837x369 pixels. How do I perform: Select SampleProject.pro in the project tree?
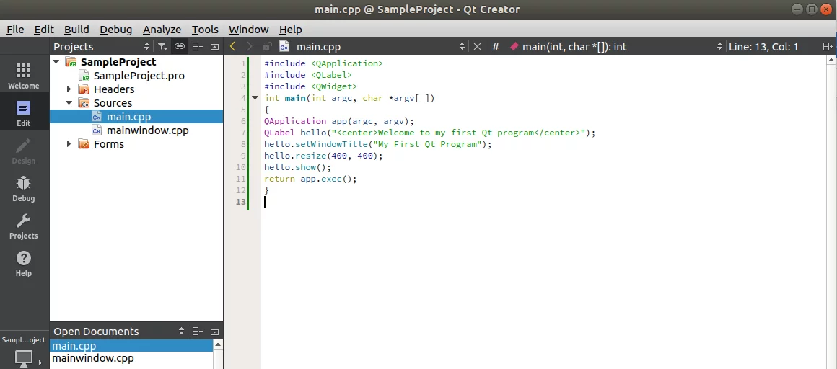tap(139, 76)
